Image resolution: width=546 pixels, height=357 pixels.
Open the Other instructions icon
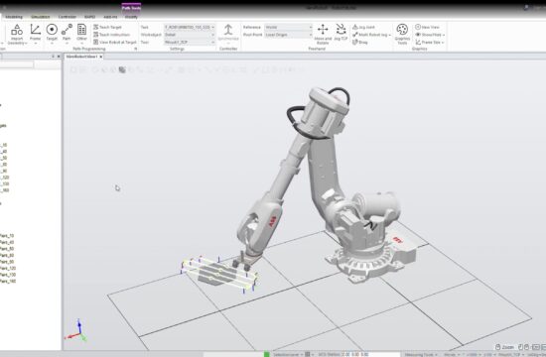click(81, 34)
